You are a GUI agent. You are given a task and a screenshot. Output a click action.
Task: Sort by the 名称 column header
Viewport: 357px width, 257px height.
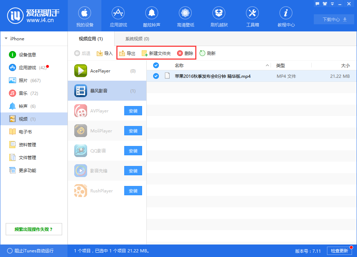pyautogui.click(x=179, y=66)
